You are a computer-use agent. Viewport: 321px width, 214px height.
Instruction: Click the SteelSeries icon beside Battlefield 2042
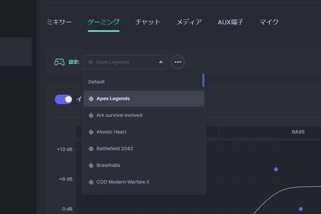click(x=91, y=148)
